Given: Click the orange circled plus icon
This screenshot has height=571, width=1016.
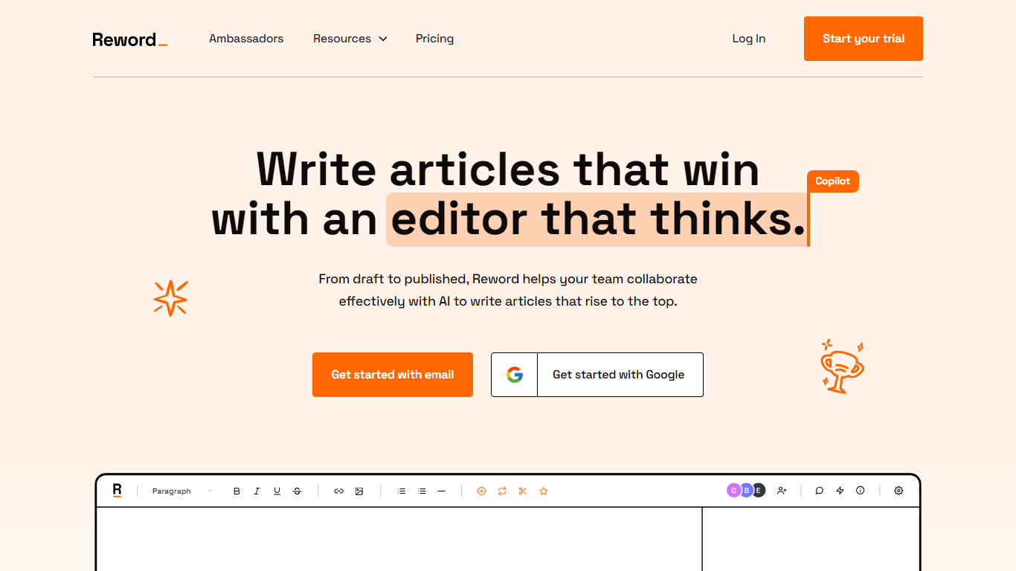Looking at the screenshot, I should pyautogui.click(x=481, y=491).
